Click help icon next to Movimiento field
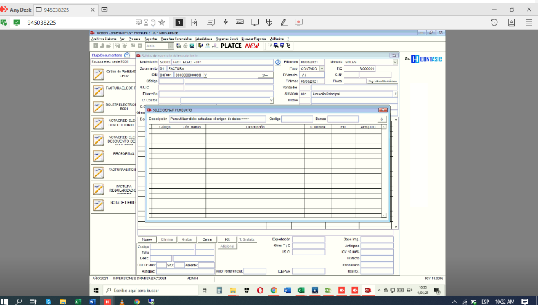The image size is (538, 305). pos(278,62)
